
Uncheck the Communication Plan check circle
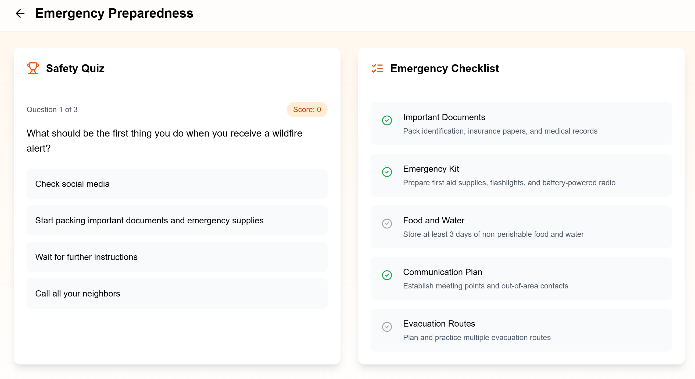[387, 275]
